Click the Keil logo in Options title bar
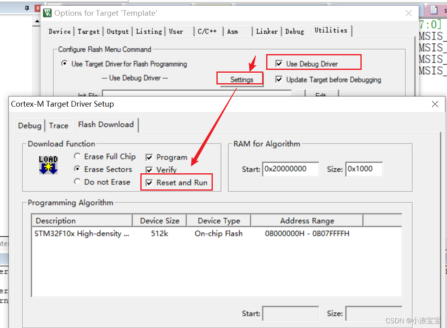Screen dimensions: 447x328 coord(47,13)
